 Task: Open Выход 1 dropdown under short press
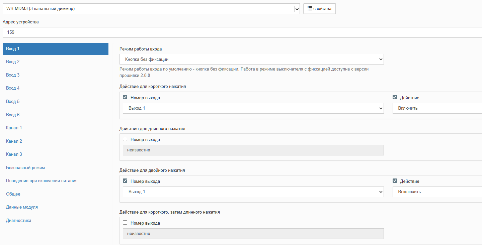[x=253, y=108]
